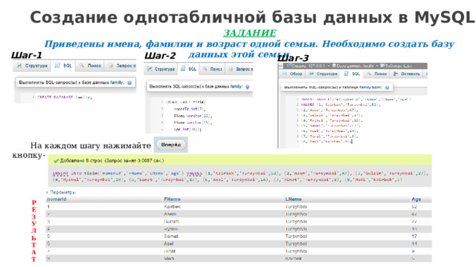476x267 pixels.
Task: Select the Asel cell in results table
Action: (169, 244)
